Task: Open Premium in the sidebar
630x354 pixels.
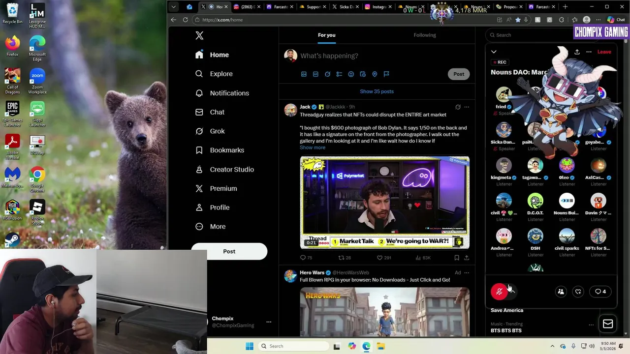Action: click(x=217, y=188)
